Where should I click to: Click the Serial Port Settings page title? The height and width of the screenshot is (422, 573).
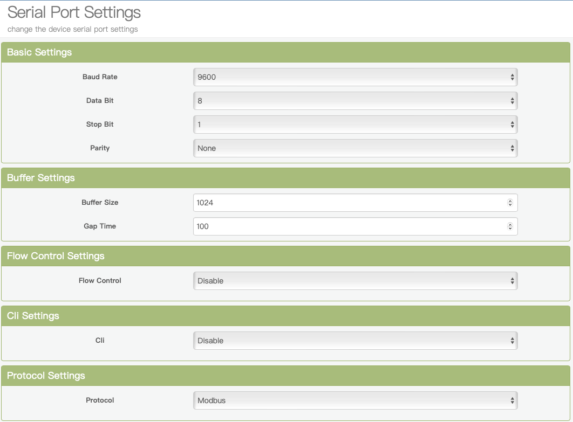[74, 12]
